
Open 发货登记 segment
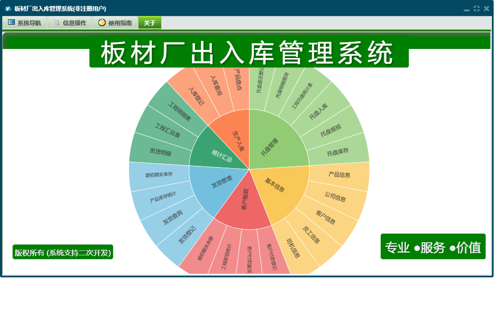187,235
